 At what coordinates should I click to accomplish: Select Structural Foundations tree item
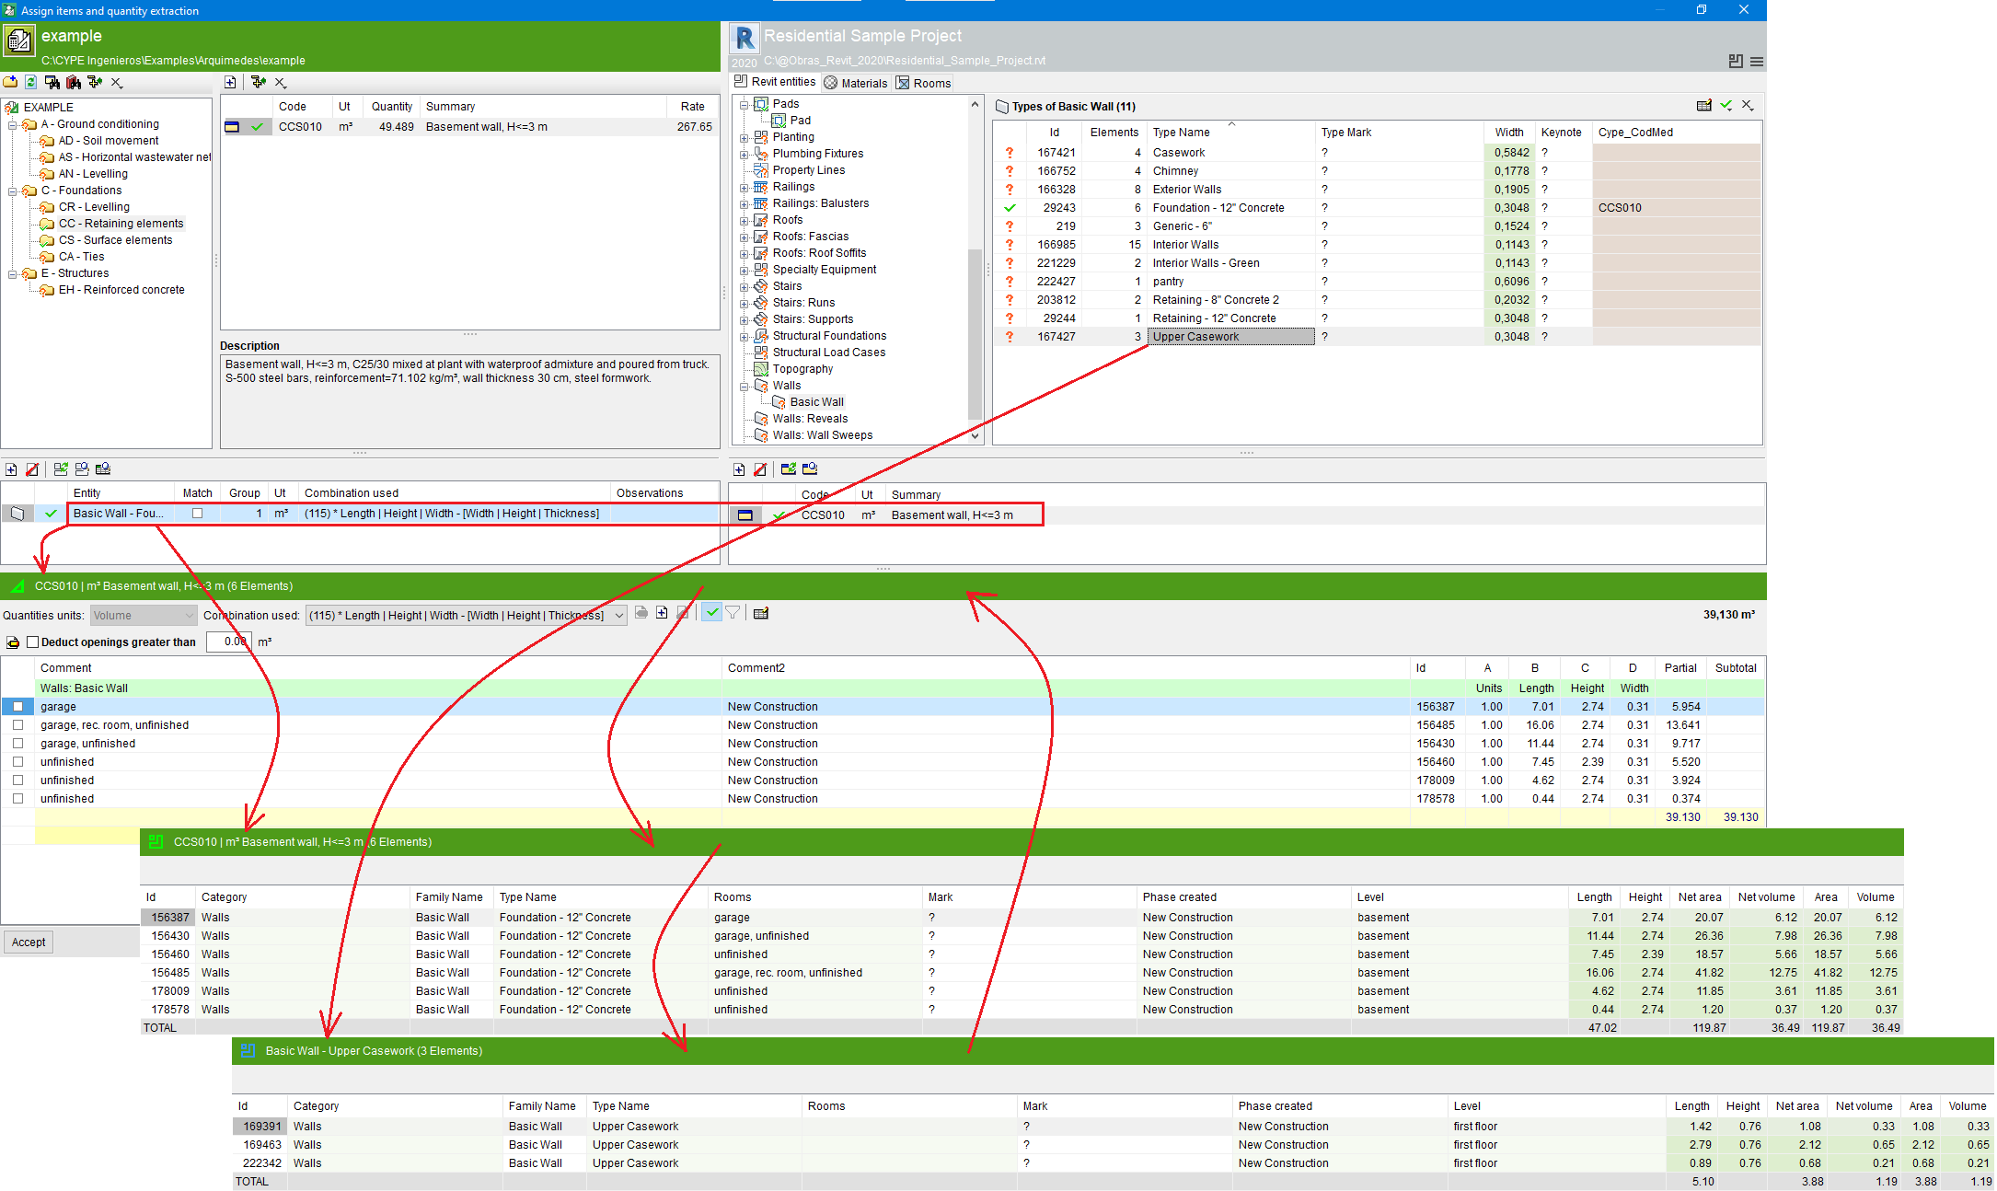coord(829,336)
